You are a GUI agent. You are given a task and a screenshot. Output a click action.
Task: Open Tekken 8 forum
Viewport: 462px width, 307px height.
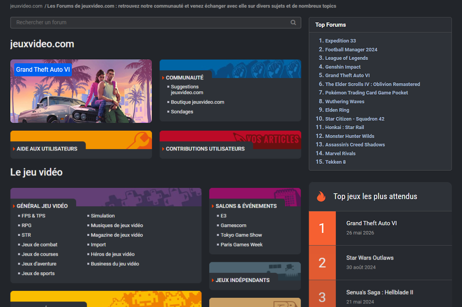tap(335, 162)
